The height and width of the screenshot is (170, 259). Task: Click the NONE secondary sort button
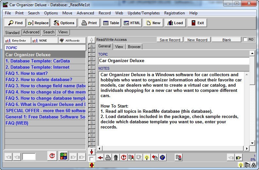click(x=45, y=41)
